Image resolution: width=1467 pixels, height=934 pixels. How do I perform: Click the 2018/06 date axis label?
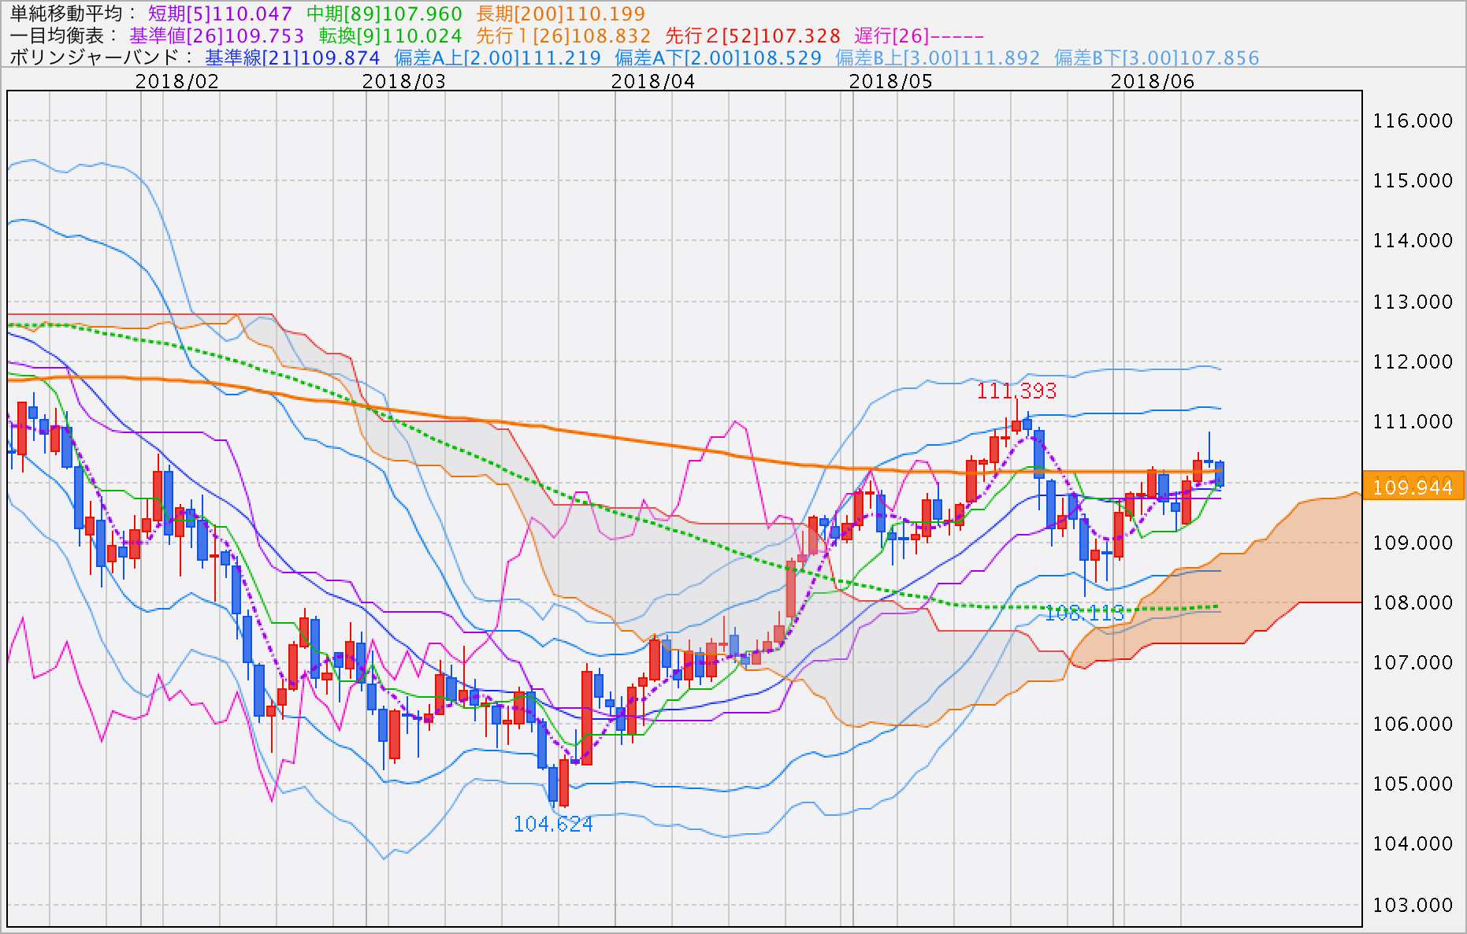pos(1153,81)
